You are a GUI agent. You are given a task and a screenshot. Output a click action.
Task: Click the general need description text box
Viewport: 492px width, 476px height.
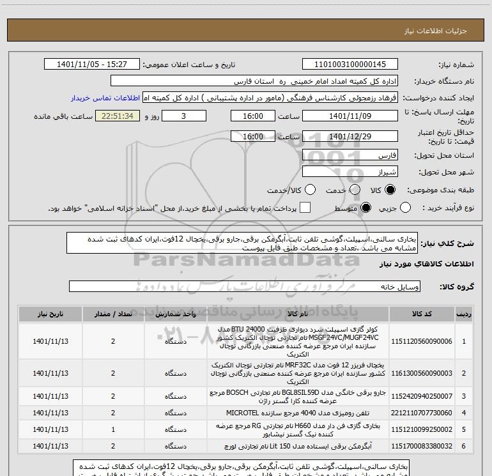[242, 243]
